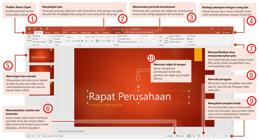Switch to the Peragaan Slide tab
259x140 pixels.
pos(86,32)
